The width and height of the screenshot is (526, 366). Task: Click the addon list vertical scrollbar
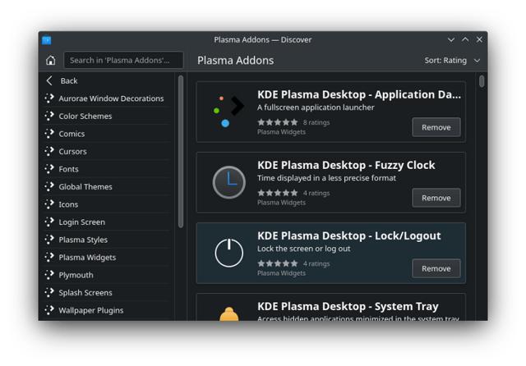[482, 81]
